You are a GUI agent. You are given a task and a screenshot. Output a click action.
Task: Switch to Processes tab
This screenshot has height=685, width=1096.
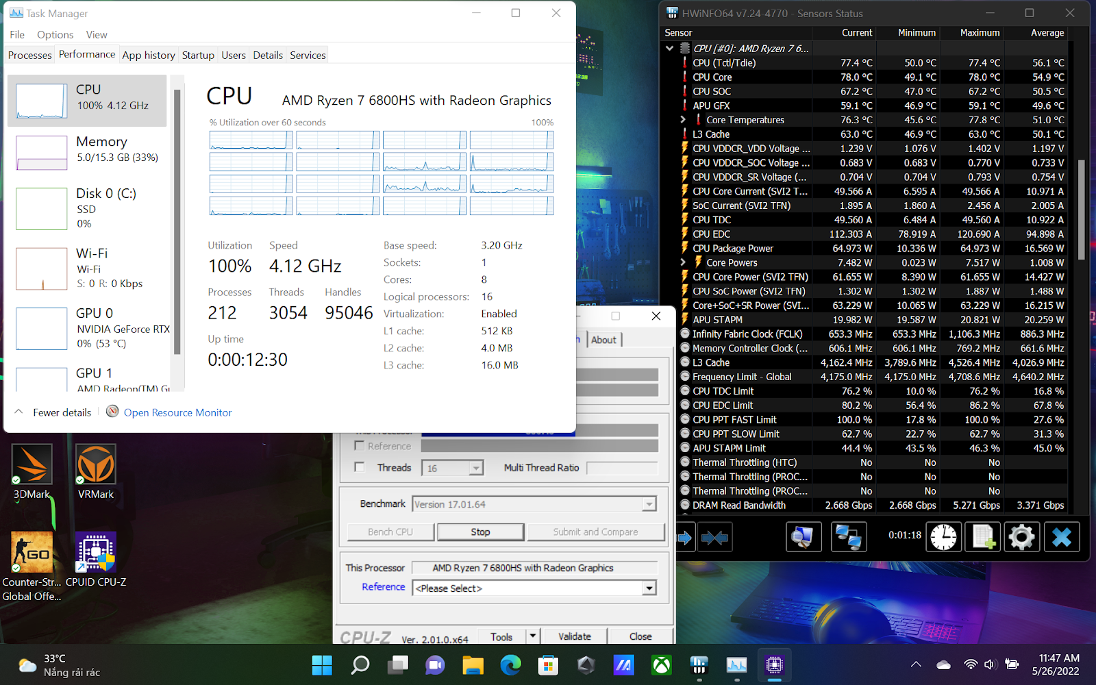[x=29, y=55]
